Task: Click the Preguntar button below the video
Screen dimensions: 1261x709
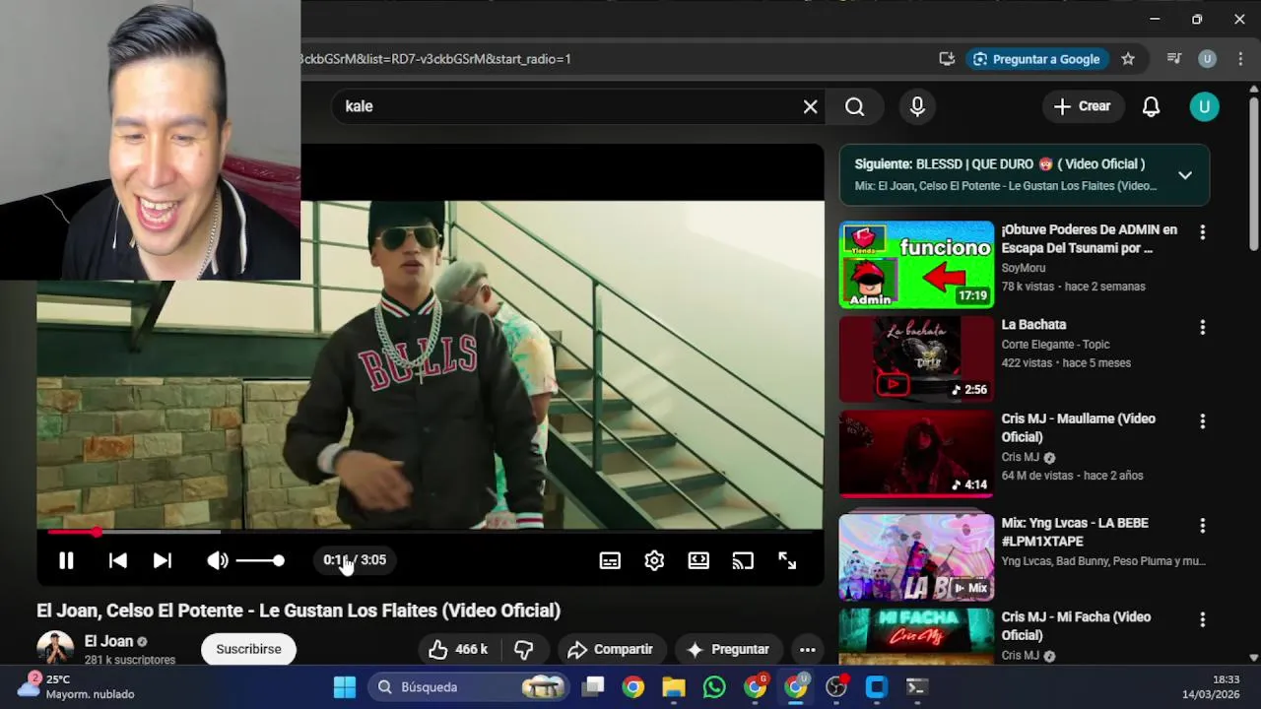Action: pyautogui.click(x=727, y=649)
